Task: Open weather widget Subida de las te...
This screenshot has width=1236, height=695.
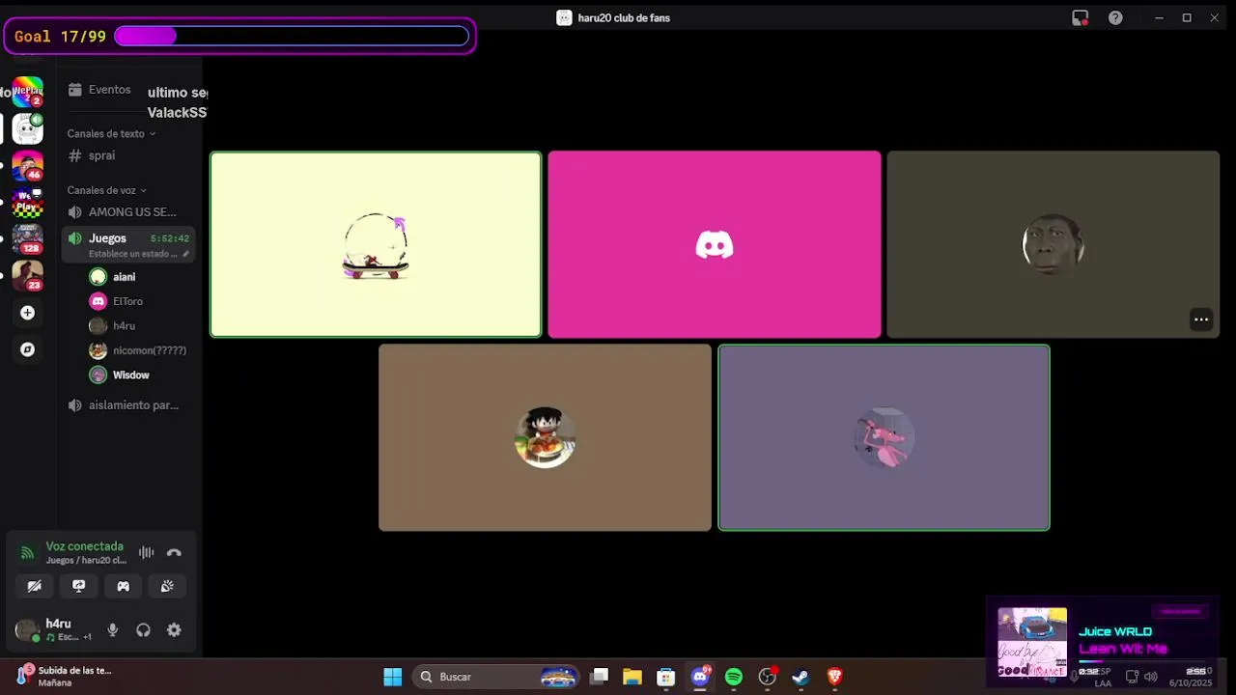Action: pos(64,676)
